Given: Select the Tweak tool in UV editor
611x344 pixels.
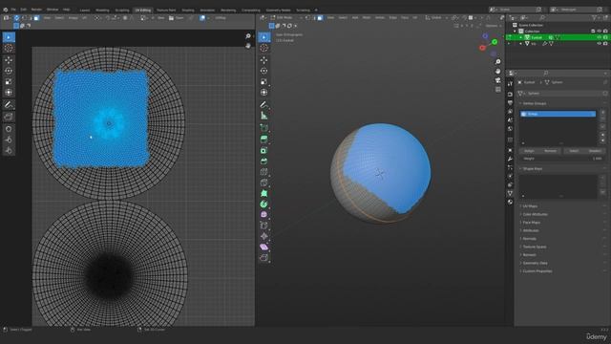Looking at the screenshot, I should [x=9, y=37].
